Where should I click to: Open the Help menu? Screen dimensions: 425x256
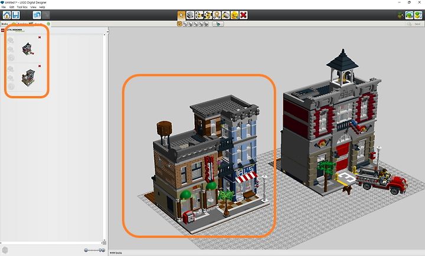(42, 7)
